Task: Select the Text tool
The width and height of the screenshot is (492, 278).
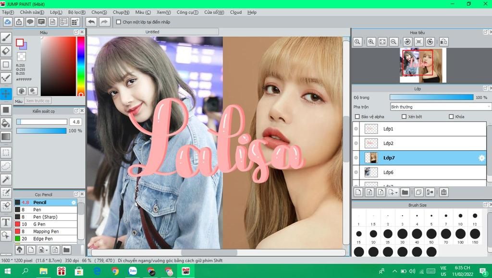Action: pos(6,222)
